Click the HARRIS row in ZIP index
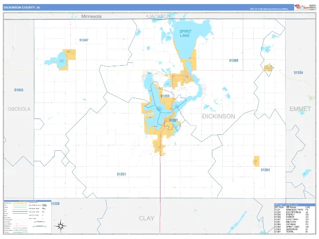 click(x=293, y=217)
